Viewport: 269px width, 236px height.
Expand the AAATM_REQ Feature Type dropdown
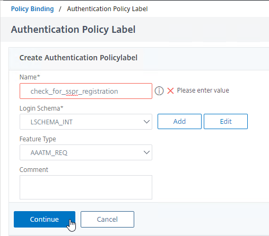[86, 152]
